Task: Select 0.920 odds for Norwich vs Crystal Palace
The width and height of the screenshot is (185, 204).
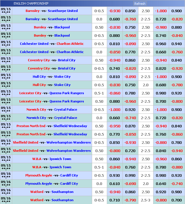Action: (130, 110)
